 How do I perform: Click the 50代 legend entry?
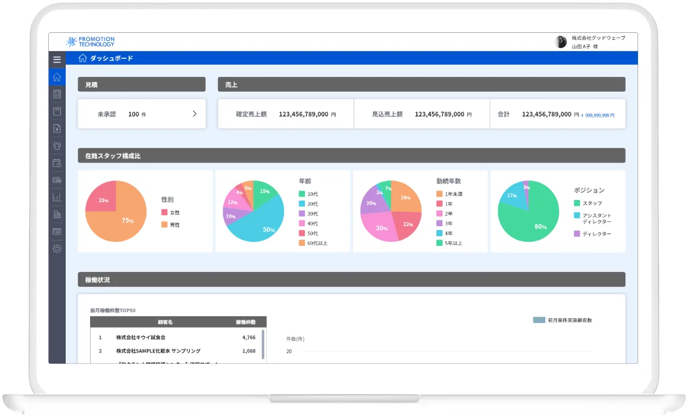click(x=308, y=233)
